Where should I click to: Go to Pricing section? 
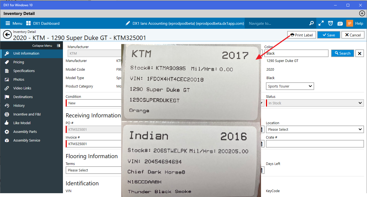click(32, 62)
